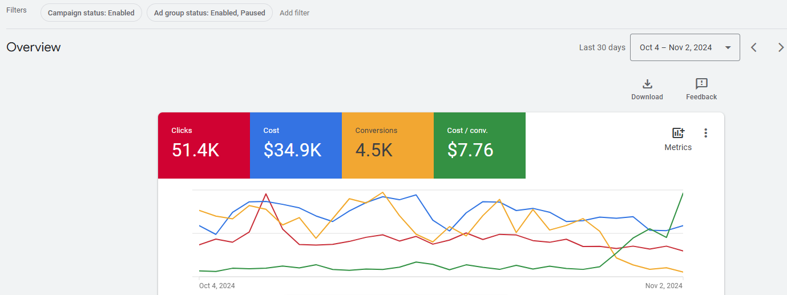
Task: Click the green line spike at chart's right end
Action: pyautogui.click(x=682, y=195)
